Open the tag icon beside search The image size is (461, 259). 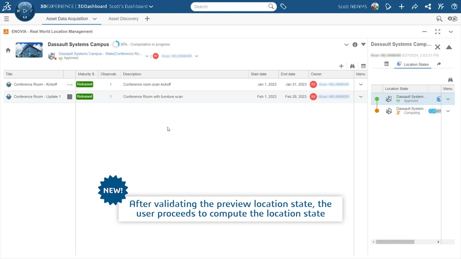point(283,6)
